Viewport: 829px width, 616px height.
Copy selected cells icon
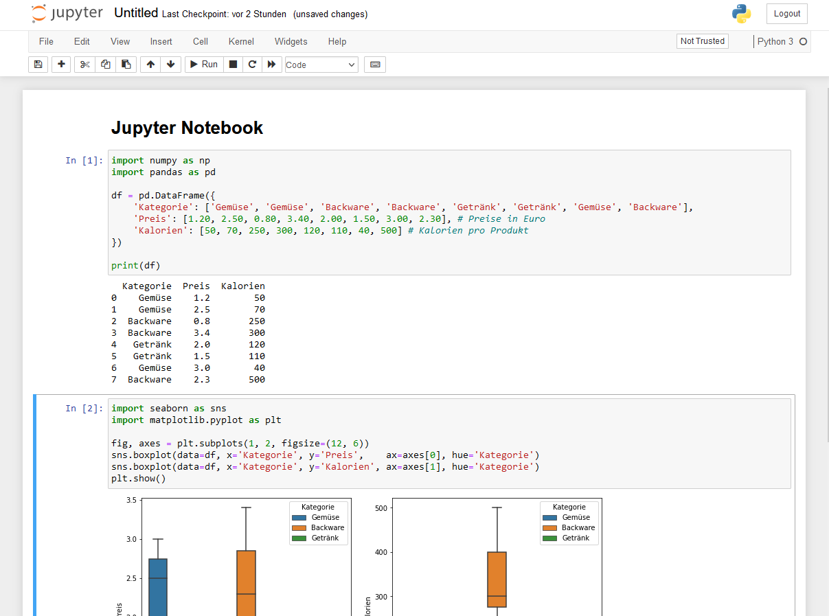pos(105,65)
